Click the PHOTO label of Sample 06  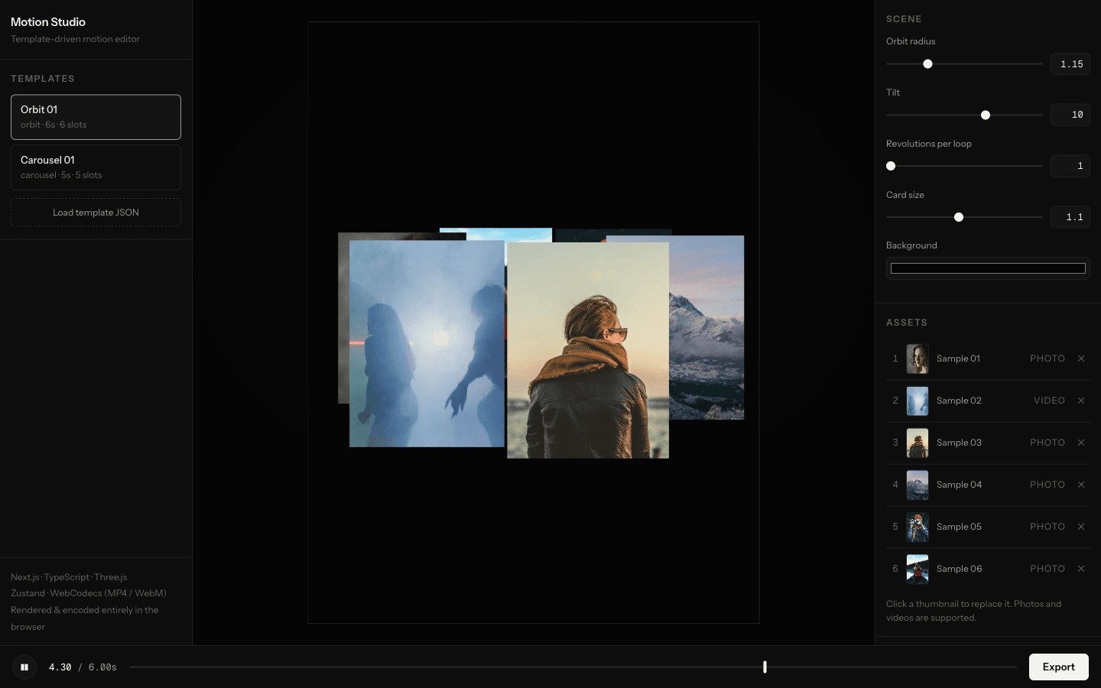point(1047,569)
